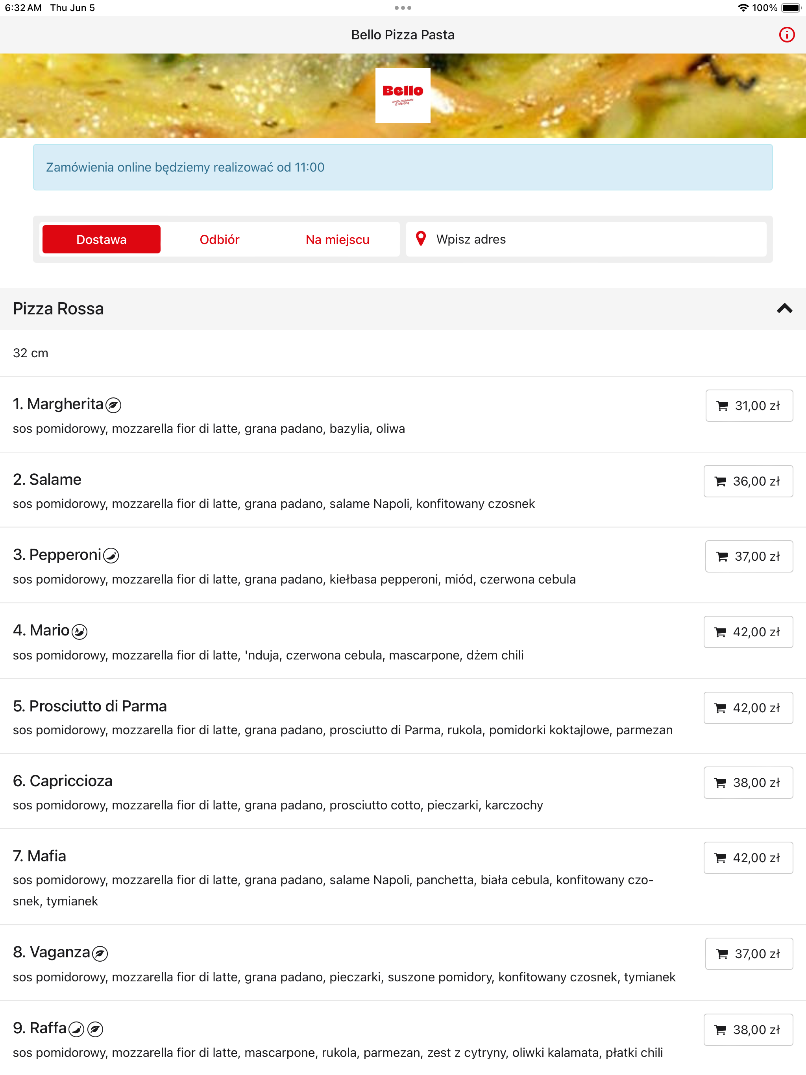Click Mario ingredients with 'nduja and mascarpone
806x1075 pixels.
(268, 655)
